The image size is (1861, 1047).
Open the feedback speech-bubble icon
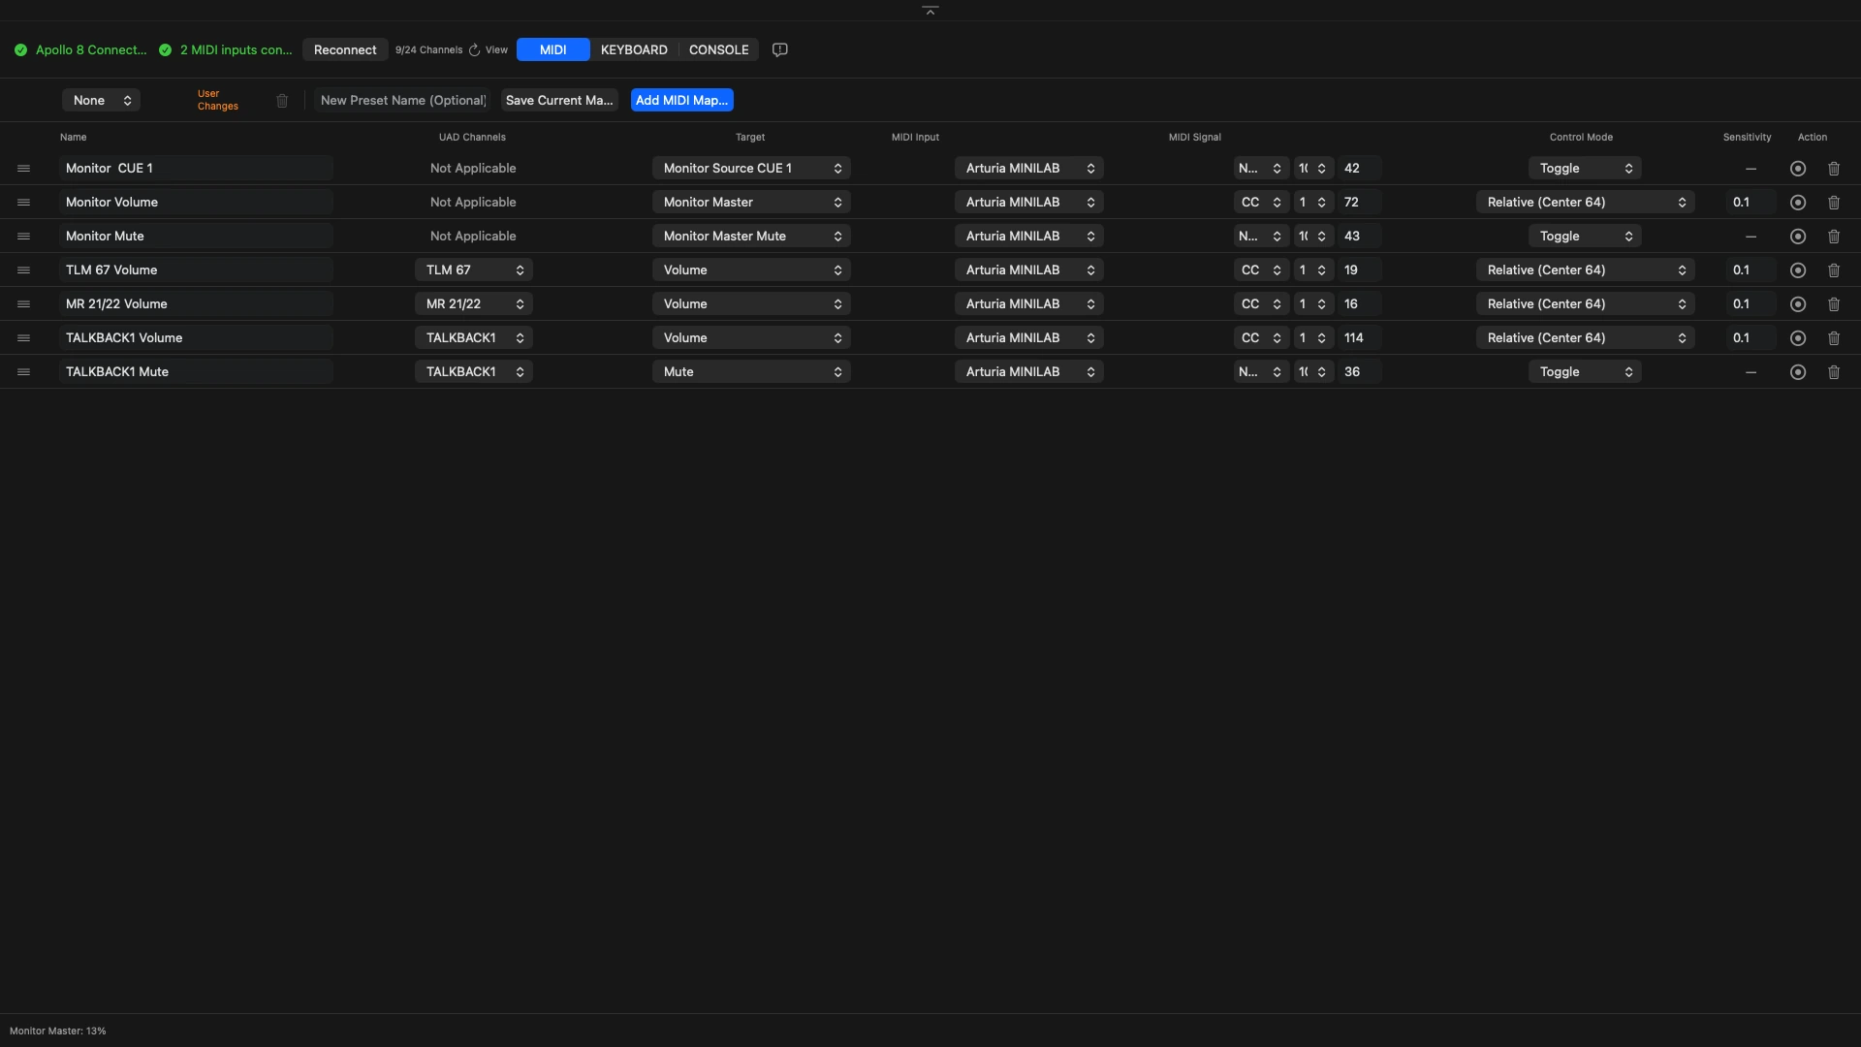pyautogui.click(x=780, y=50)
